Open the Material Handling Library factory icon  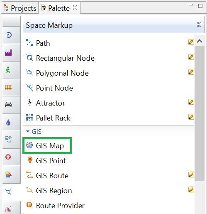[x=8, y=53]
